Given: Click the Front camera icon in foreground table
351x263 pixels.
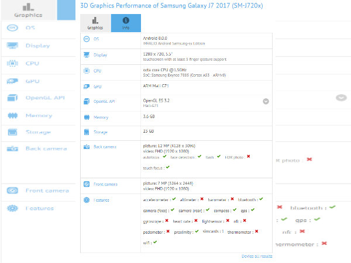Looking at the screenshot, I should click(87, 184).
